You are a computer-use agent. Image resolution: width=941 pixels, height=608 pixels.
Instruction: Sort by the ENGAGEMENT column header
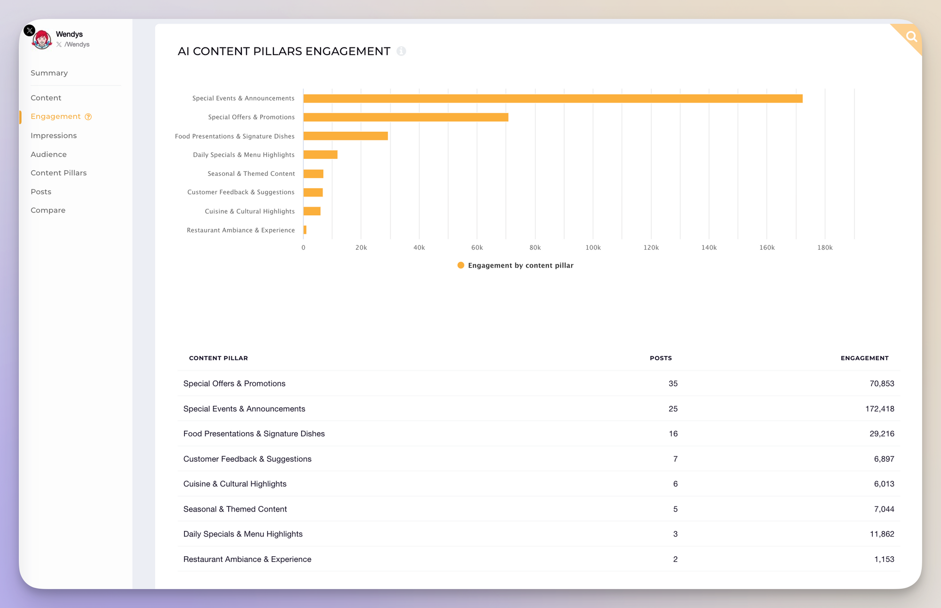[865, 358]
